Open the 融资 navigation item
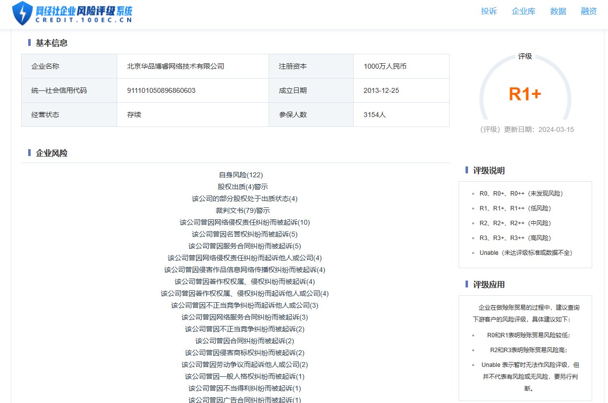The height and width of the screenshot is (403, 608). coord(589,11)
